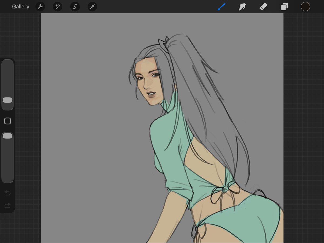Screen dimensions: 324x243
Task: Click the brush size slider handle
Action: coord(8,100)
